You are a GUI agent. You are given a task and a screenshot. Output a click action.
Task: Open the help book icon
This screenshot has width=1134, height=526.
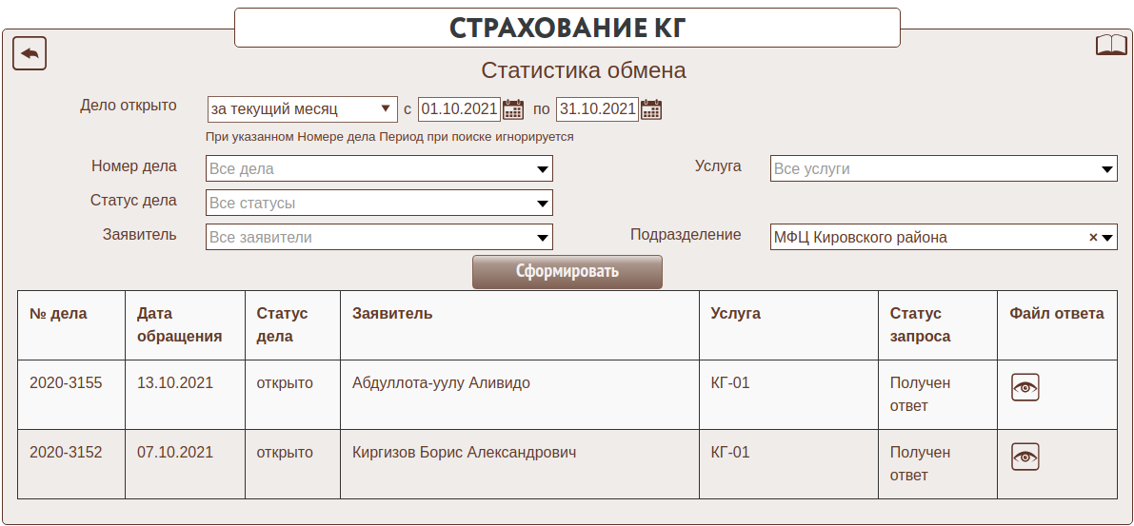[x=1111, y=46]
